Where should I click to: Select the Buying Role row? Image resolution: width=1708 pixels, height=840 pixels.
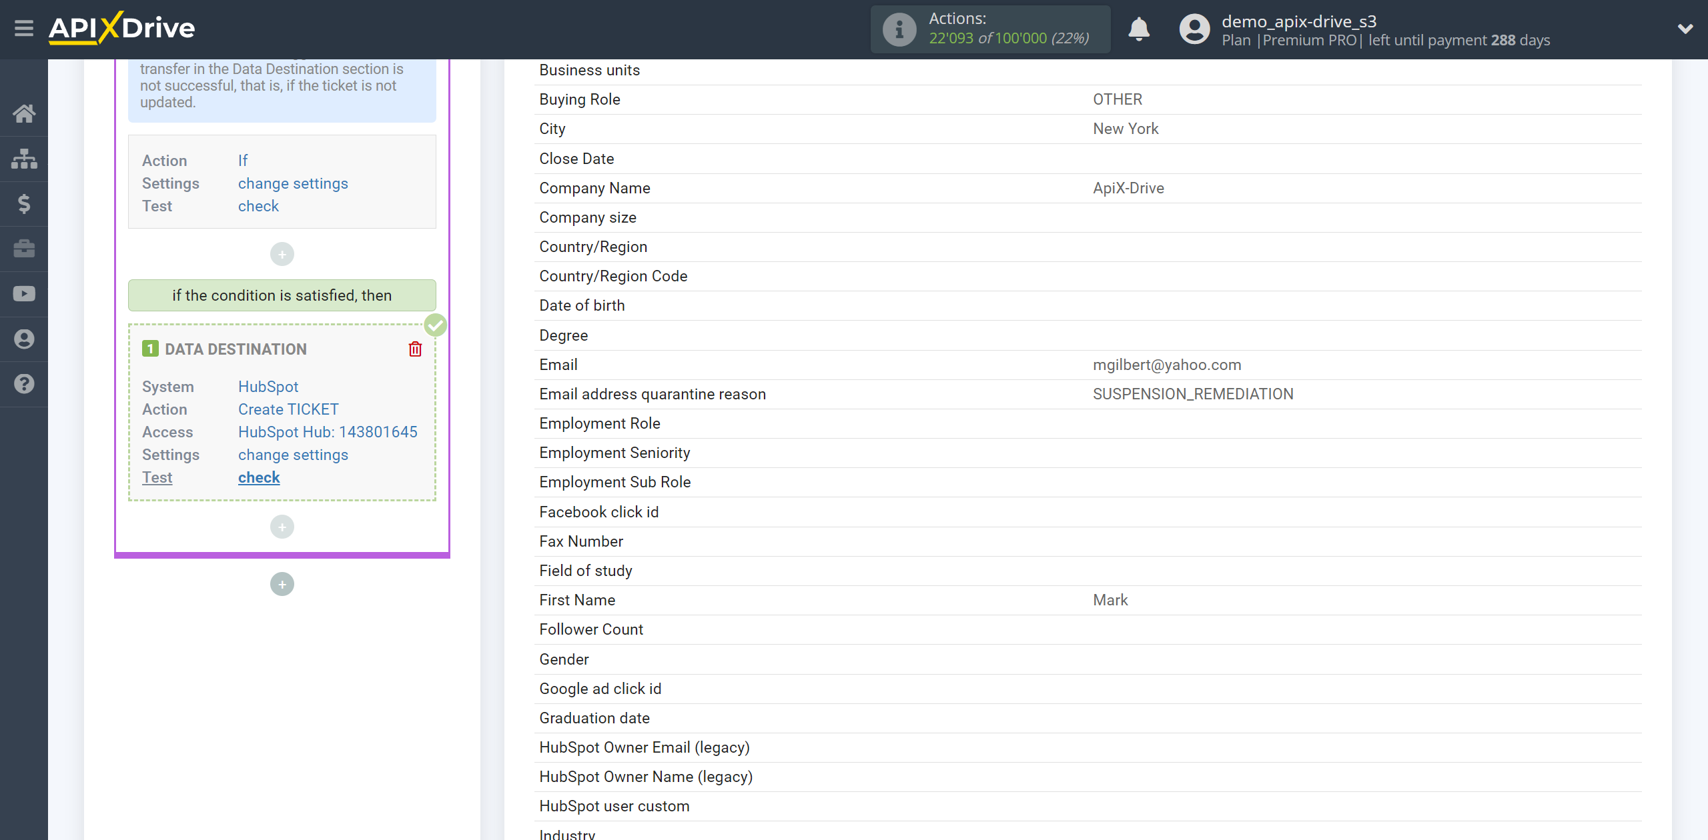click(1088, 99)
